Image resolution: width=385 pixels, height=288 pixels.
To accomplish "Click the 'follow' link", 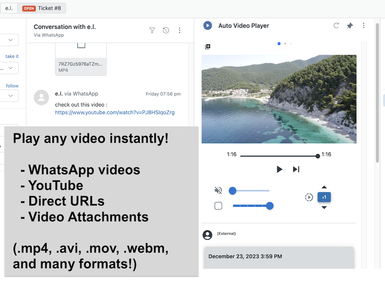I will coord(12,86).
